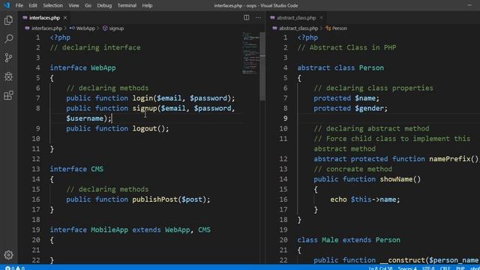Screen dimensions: 480x270
Task: Click line number 4 in interfaces.php
Action: tap(37, 67)
